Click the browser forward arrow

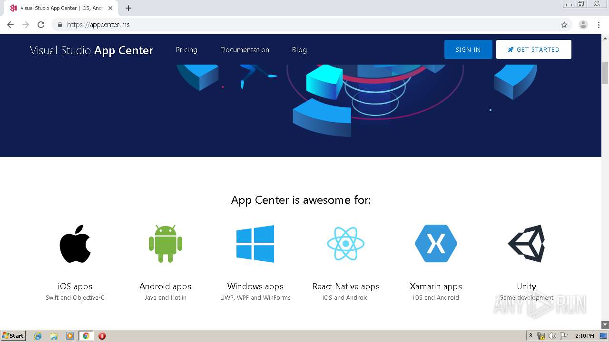[26, 25]
